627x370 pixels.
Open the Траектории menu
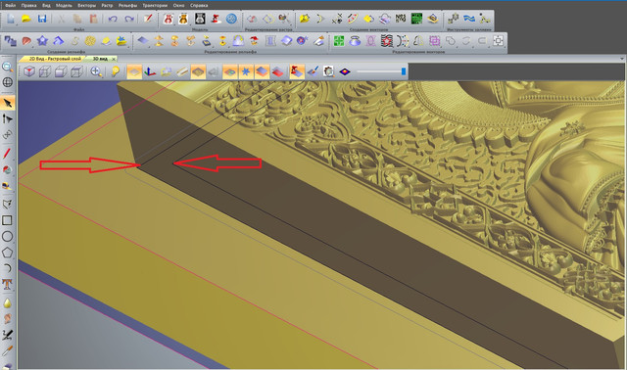point(155,5)
